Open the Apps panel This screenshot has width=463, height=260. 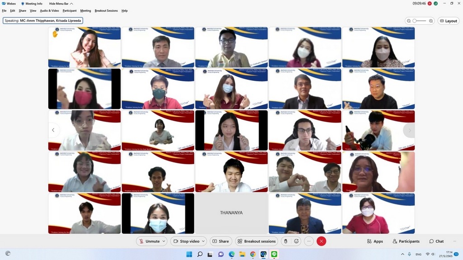pos(375,241)
